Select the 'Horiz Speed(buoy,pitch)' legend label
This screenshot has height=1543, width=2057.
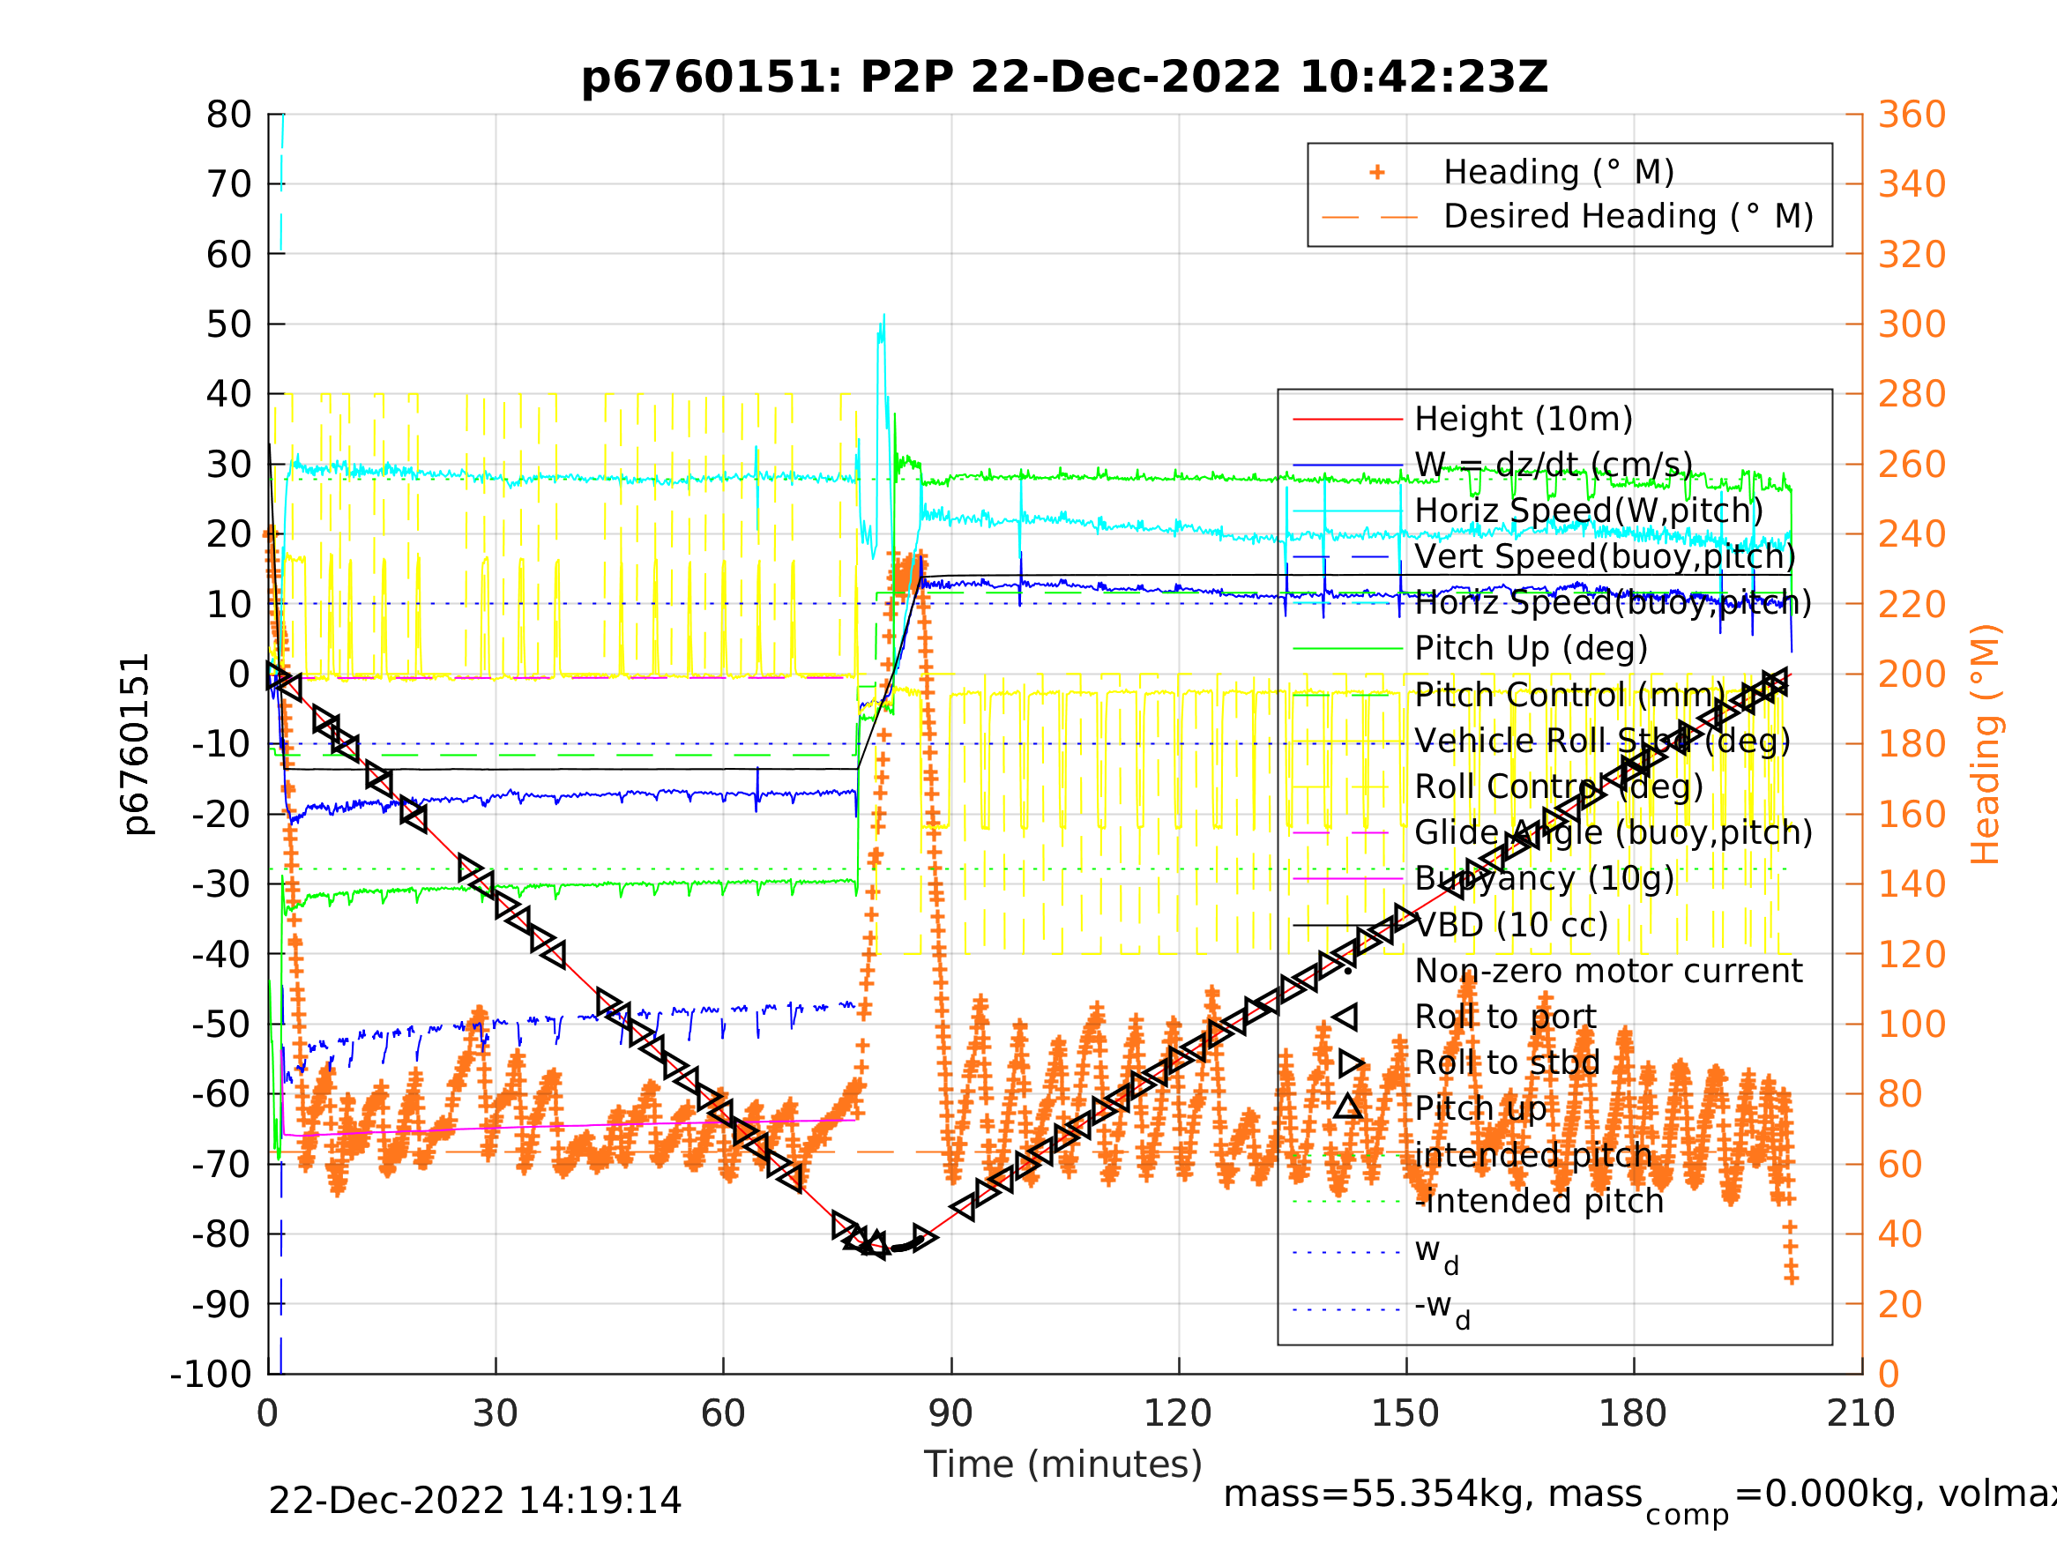click(1613, 603)
